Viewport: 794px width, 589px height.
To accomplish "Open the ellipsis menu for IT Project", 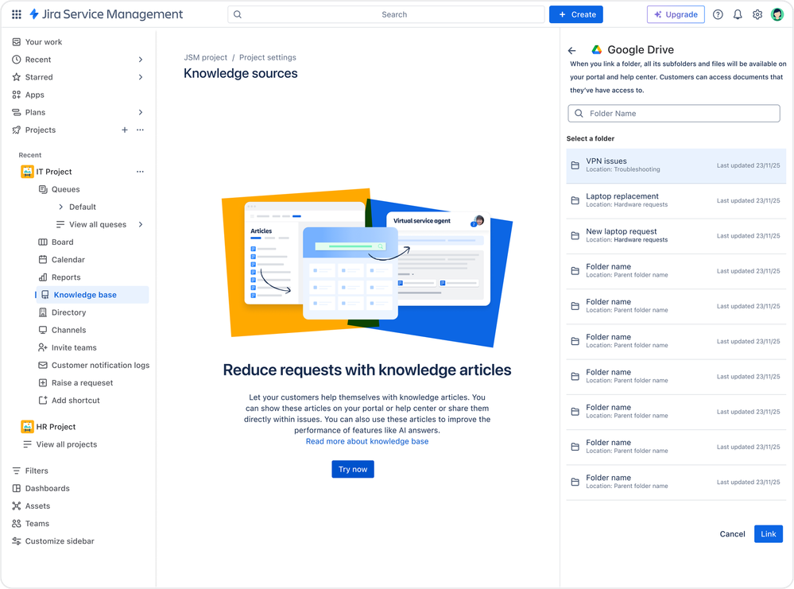I will [x=140, y=172].
